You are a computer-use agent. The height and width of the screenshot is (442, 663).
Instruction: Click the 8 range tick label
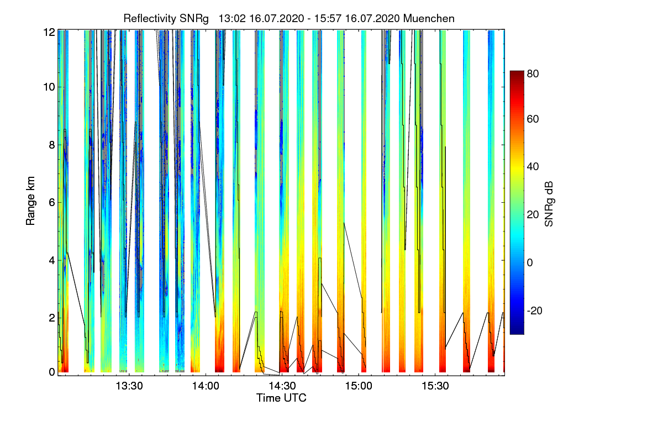(52, 145)
